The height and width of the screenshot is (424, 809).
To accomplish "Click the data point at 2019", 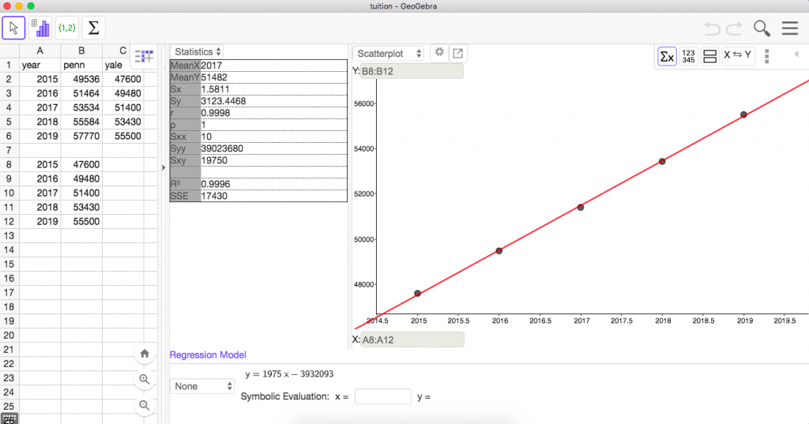I will (743, 114).
